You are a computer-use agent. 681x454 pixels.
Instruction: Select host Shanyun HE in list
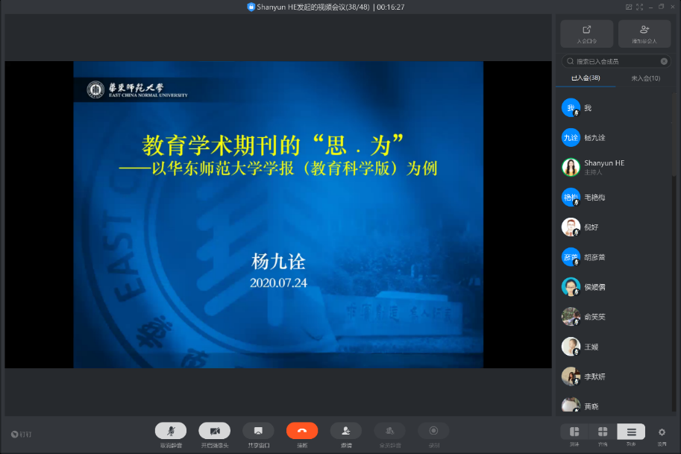click(x=614, y=167)
